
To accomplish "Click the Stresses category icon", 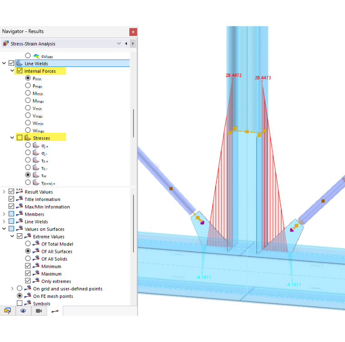I will (x=28, y=138).
